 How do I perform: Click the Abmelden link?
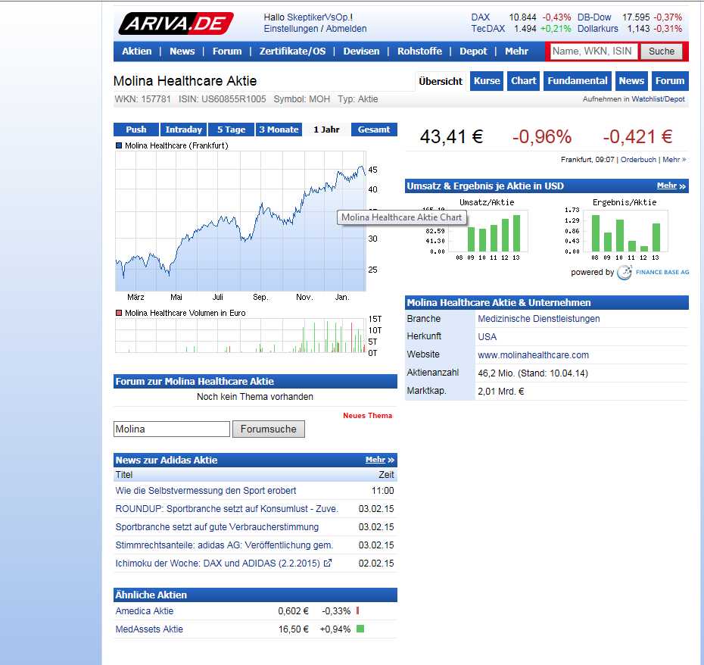coord(346,29)
